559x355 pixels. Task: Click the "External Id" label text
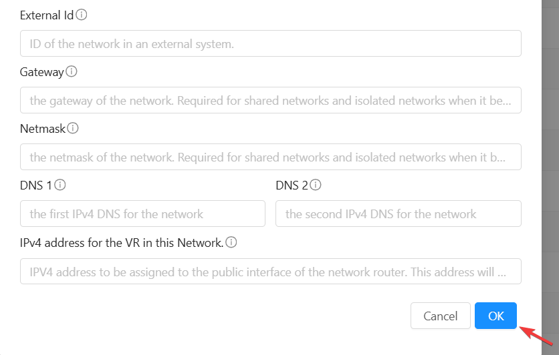coord(47,15)
